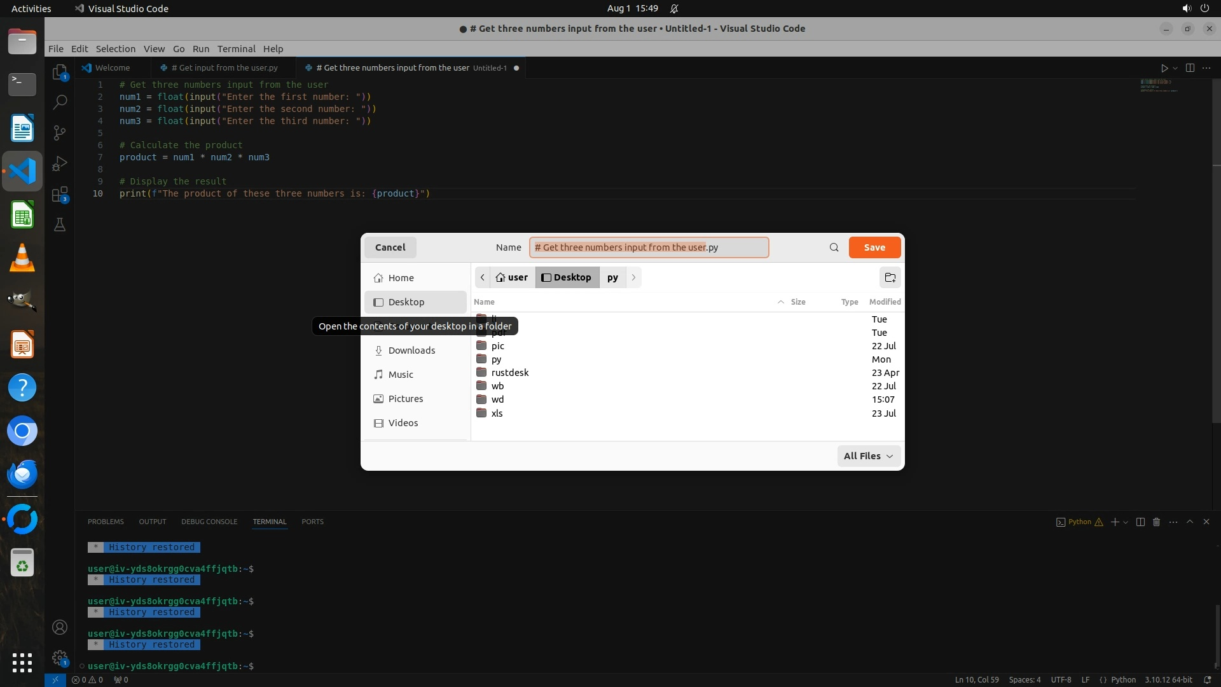Click the Split Editor Right icon

(1190, 68)
